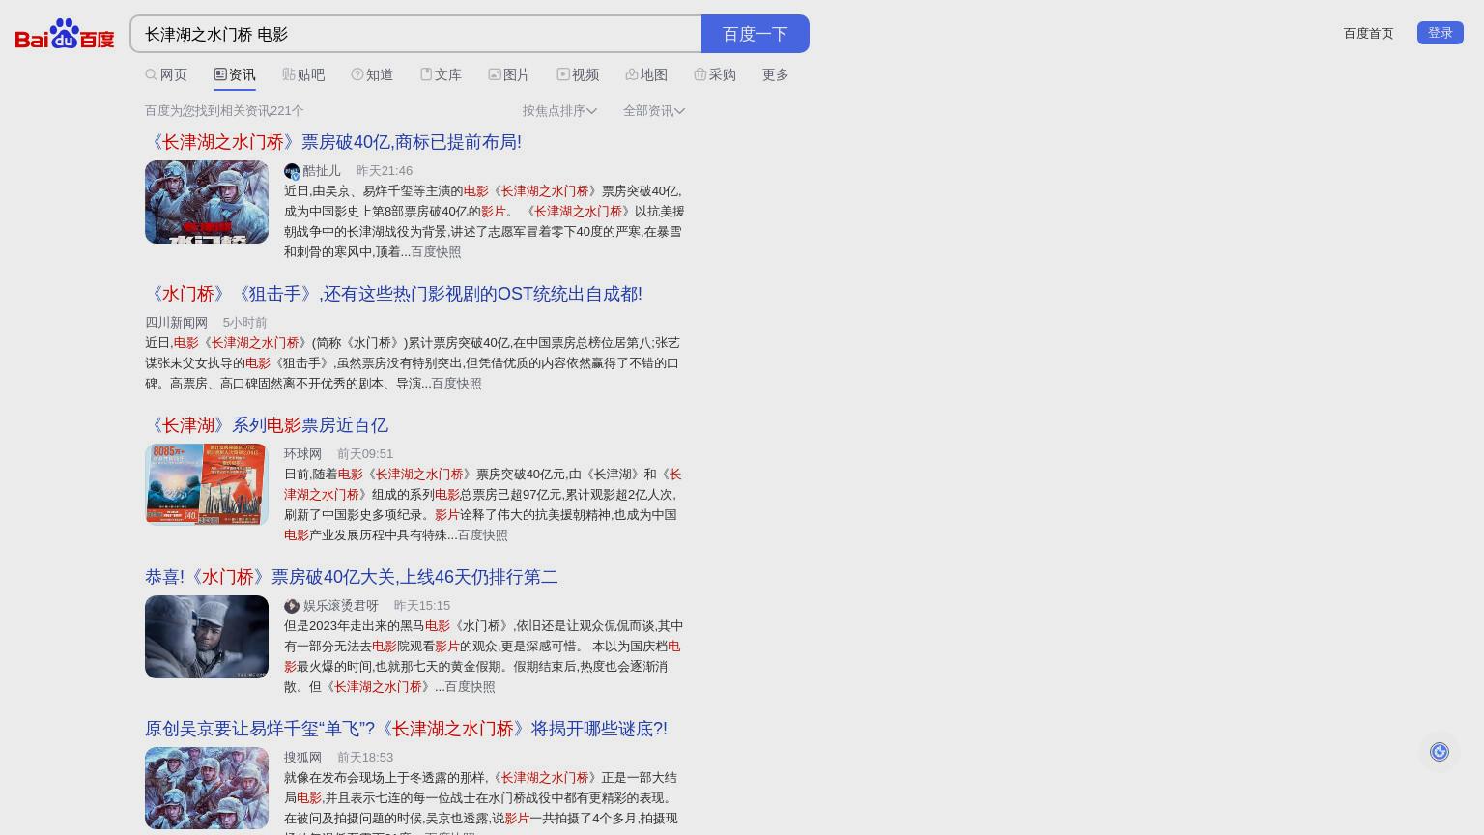Open the 四川新闻网 source

pos(176,322)
